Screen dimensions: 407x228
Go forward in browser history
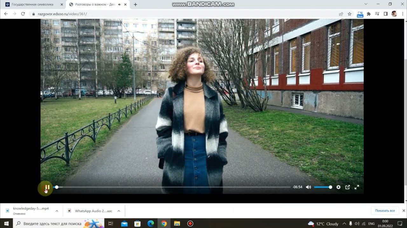pyautogui.click(x=14, y=14)
